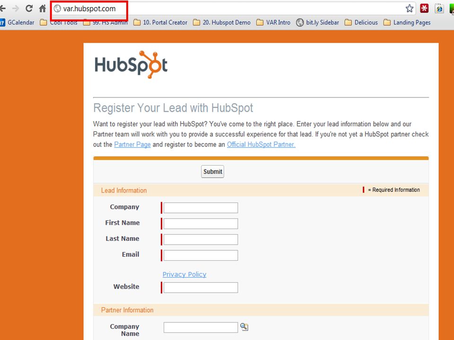Open the Landing Pages bookmark folder
The width and height of the screenshot is (454, 340).
pos(407,23)
